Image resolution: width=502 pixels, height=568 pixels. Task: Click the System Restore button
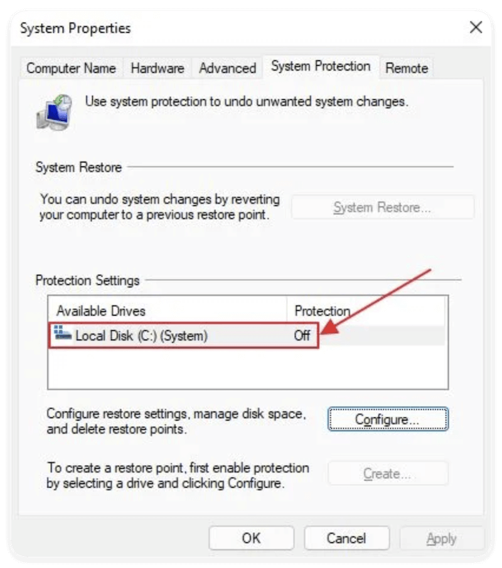pyautogui.click(x=383, y=207)
